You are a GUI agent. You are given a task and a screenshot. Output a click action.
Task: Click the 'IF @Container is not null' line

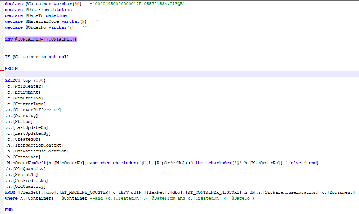coord(37,57)
